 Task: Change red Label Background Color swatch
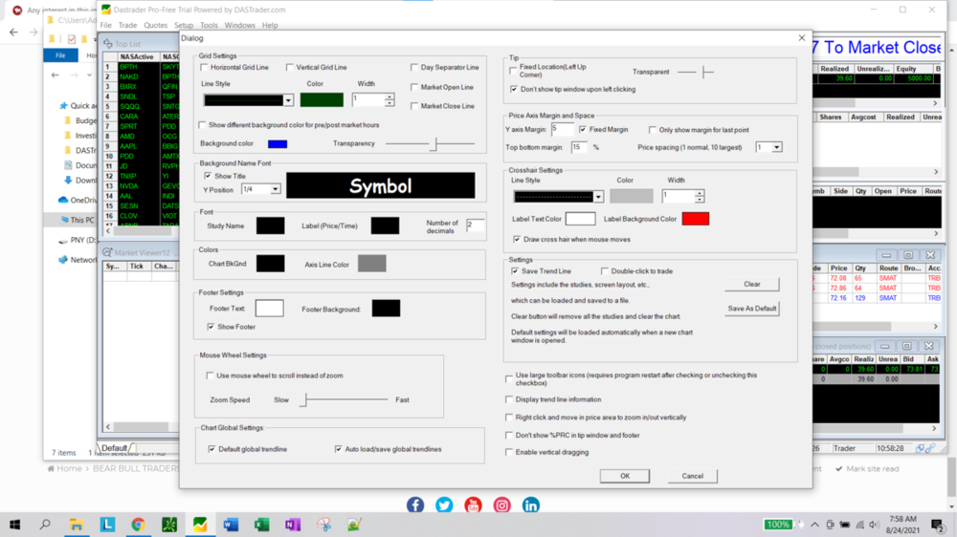[x=695, y=219]
